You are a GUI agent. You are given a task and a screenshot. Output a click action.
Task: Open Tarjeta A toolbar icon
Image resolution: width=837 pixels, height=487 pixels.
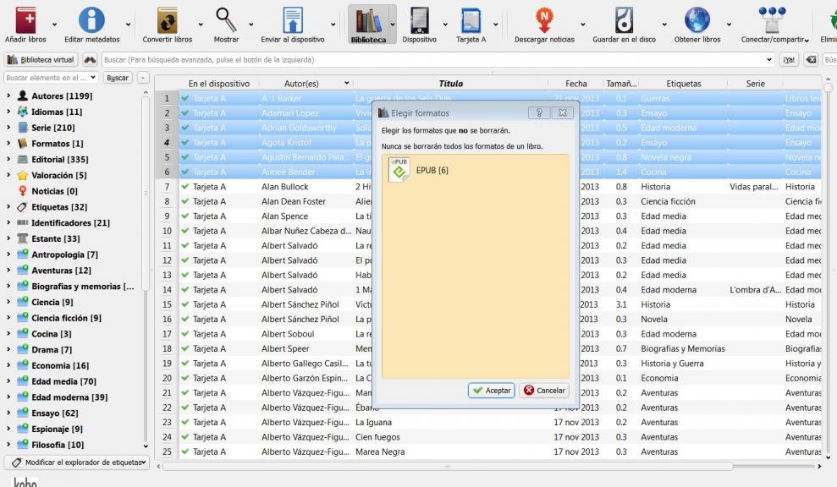[471, 19]
